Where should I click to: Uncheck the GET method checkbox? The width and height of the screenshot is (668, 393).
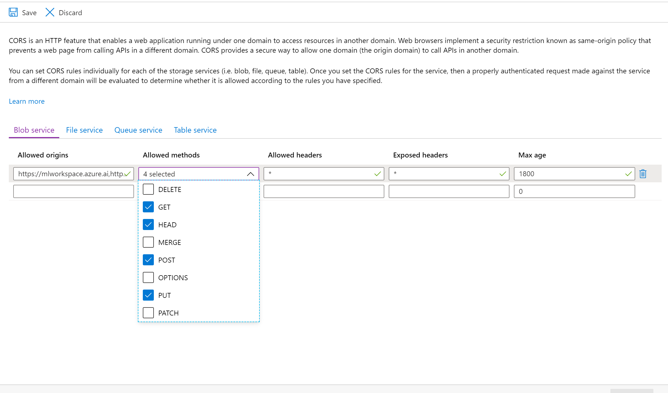(148, 207)
